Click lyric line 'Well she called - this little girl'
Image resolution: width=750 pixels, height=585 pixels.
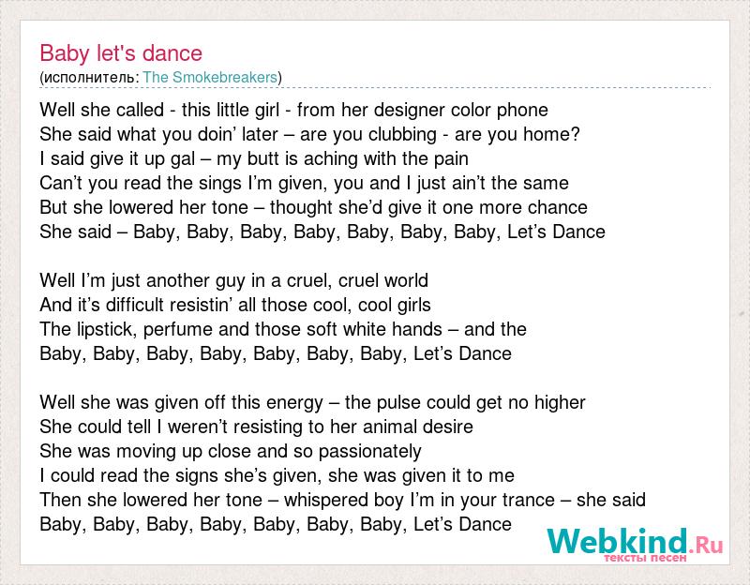coord(293,110)
